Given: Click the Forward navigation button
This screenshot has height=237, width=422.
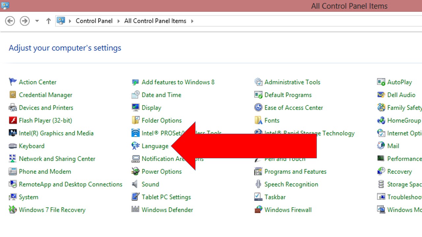Looking at the screenshot, I should click(x=25, y=21).
